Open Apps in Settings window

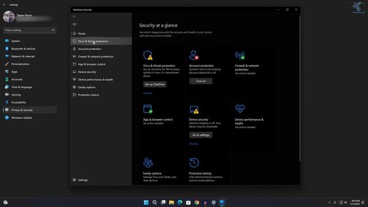(30, 72)
